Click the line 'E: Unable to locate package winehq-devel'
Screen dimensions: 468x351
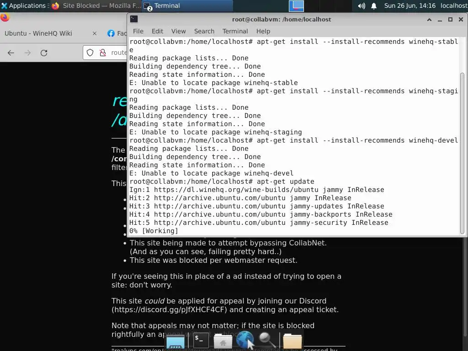click(x=211, y=173)
